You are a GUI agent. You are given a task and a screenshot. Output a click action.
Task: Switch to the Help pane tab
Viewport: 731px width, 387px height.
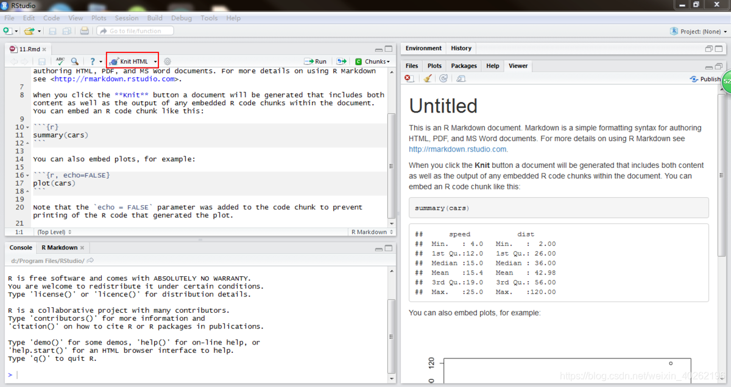pyautogui.click(x=493, y=66)
